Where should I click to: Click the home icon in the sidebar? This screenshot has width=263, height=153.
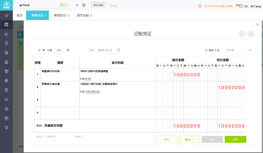[6, 15]
